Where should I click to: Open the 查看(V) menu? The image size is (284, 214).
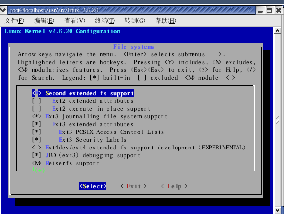click(75, 21)
